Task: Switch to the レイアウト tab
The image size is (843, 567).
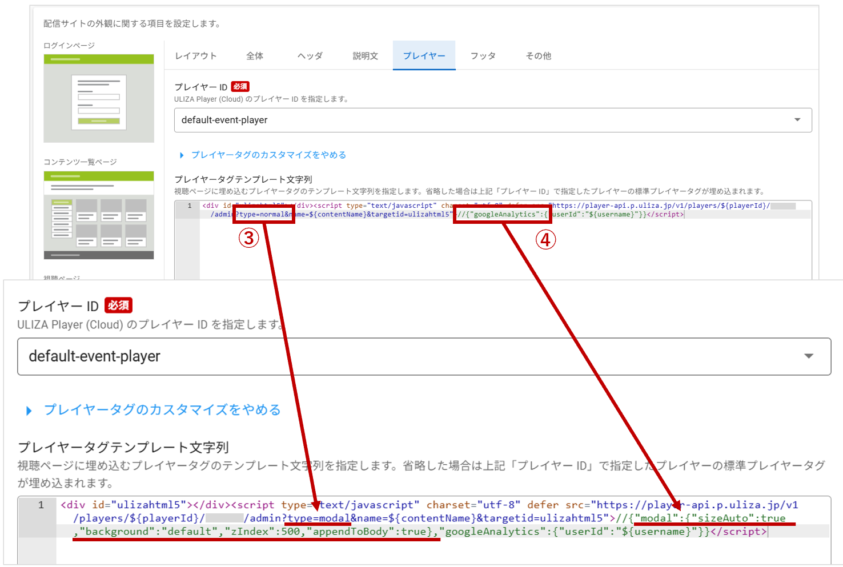Action: coord(196,56)
